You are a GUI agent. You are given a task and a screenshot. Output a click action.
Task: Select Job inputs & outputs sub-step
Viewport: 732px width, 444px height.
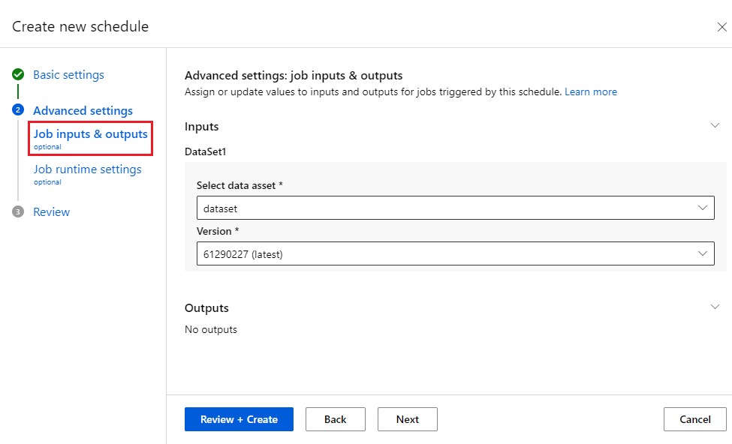point(90,134)
